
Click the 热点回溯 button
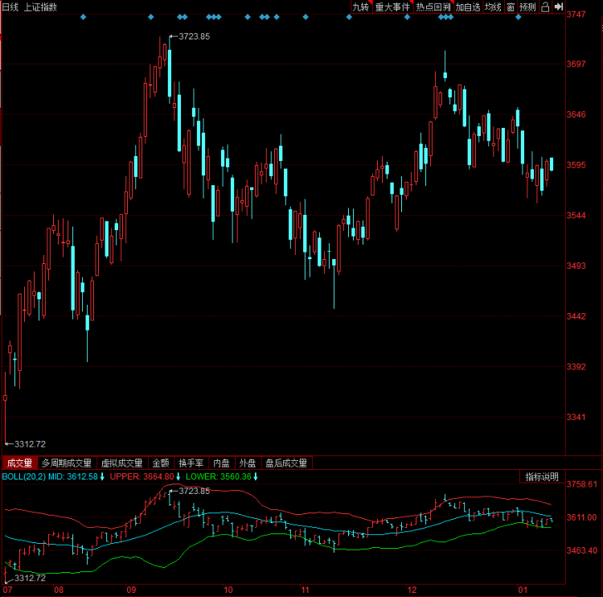click(433, 7)
